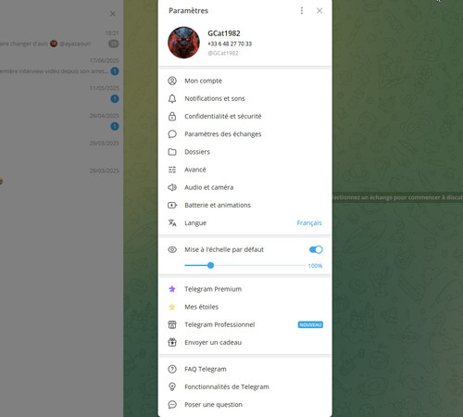The width and height of the screenshot is (463, 417).
Task: Click the padlock icon for Confidentialité et sécurité
Action: pyautogui.click(x=172, y=117)
